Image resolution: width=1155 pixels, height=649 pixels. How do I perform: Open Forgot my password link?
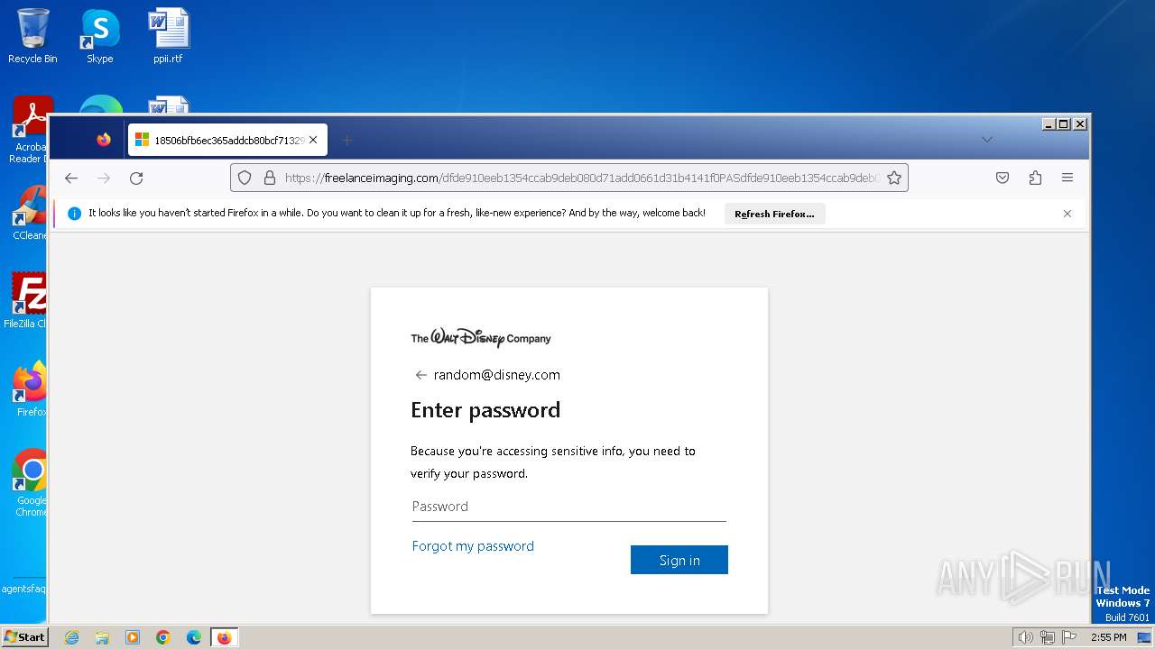(473, 546)
